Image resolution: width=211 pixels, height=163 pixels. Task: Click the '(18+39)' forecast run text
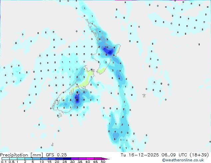click(x=199, y=155)
